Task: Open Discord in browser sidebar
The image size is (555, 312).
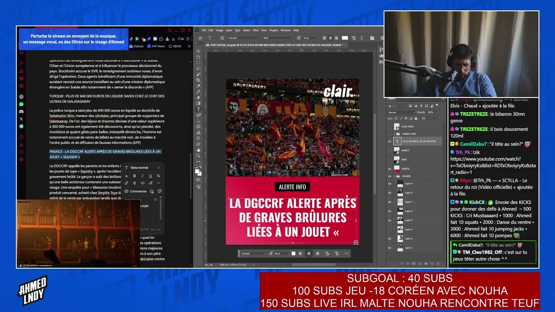Action: coord(21,111)
